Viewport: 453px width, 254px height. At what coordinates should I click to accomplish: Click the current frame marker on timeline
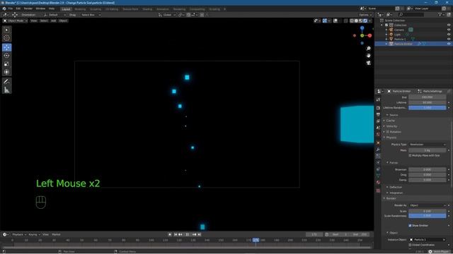(256, 240)
